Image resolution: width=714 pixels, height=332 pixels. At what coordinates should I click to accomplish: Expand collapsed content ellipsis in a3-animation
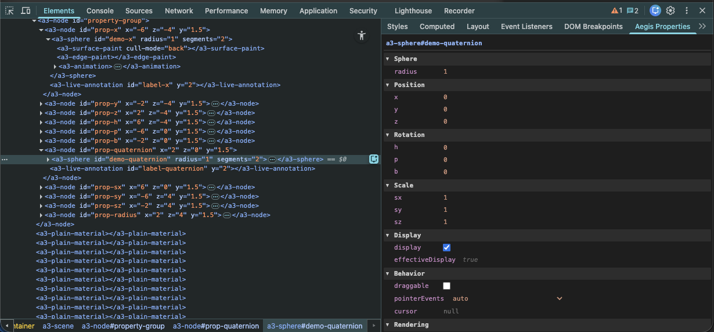tap(118, 67)
